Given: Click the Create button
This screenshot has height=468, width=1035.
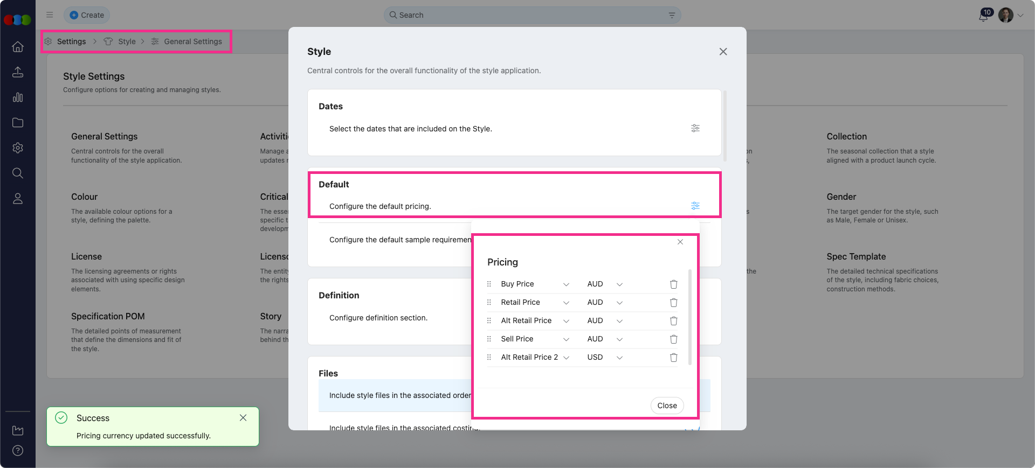Looking at the screenshot, I should [x=87, y=15].
